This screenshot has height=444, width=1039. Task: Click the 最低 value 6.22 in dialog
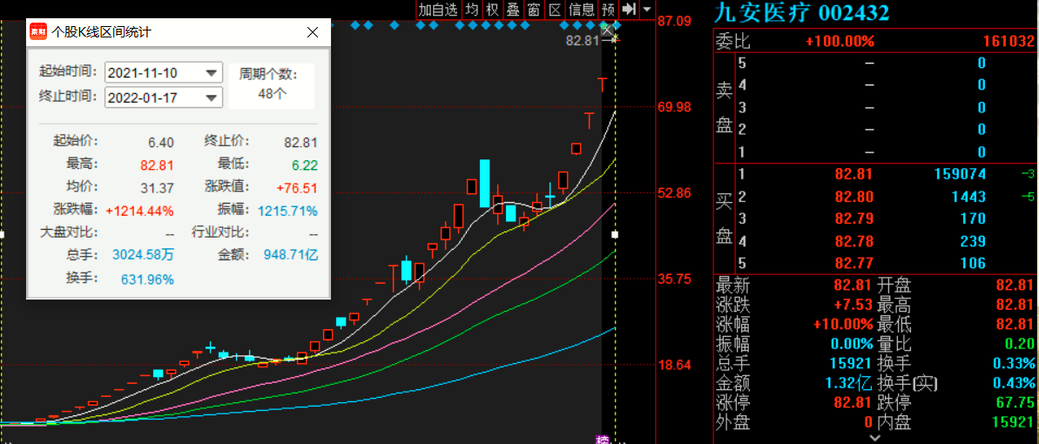point(305,165)
